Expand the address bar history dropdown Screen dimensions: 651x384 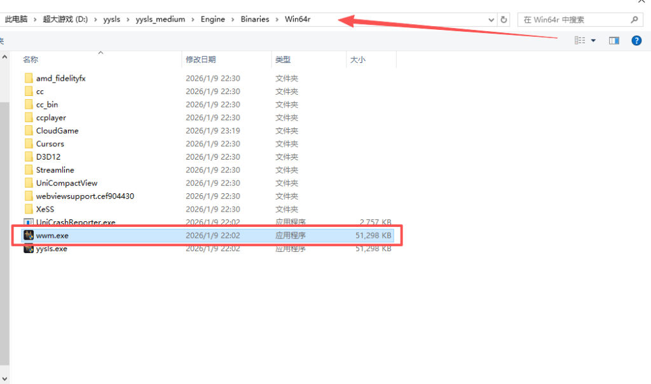491,20
